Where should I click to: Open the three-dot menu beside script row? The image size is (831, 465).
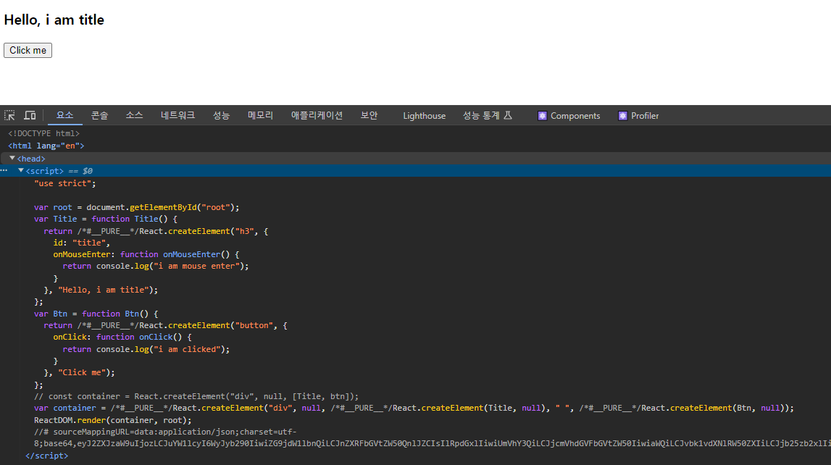pos(4,170)
